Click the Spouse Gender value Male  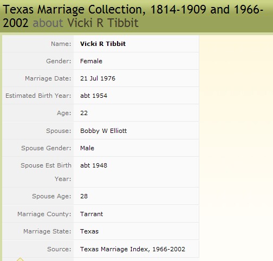click(87, 148)
